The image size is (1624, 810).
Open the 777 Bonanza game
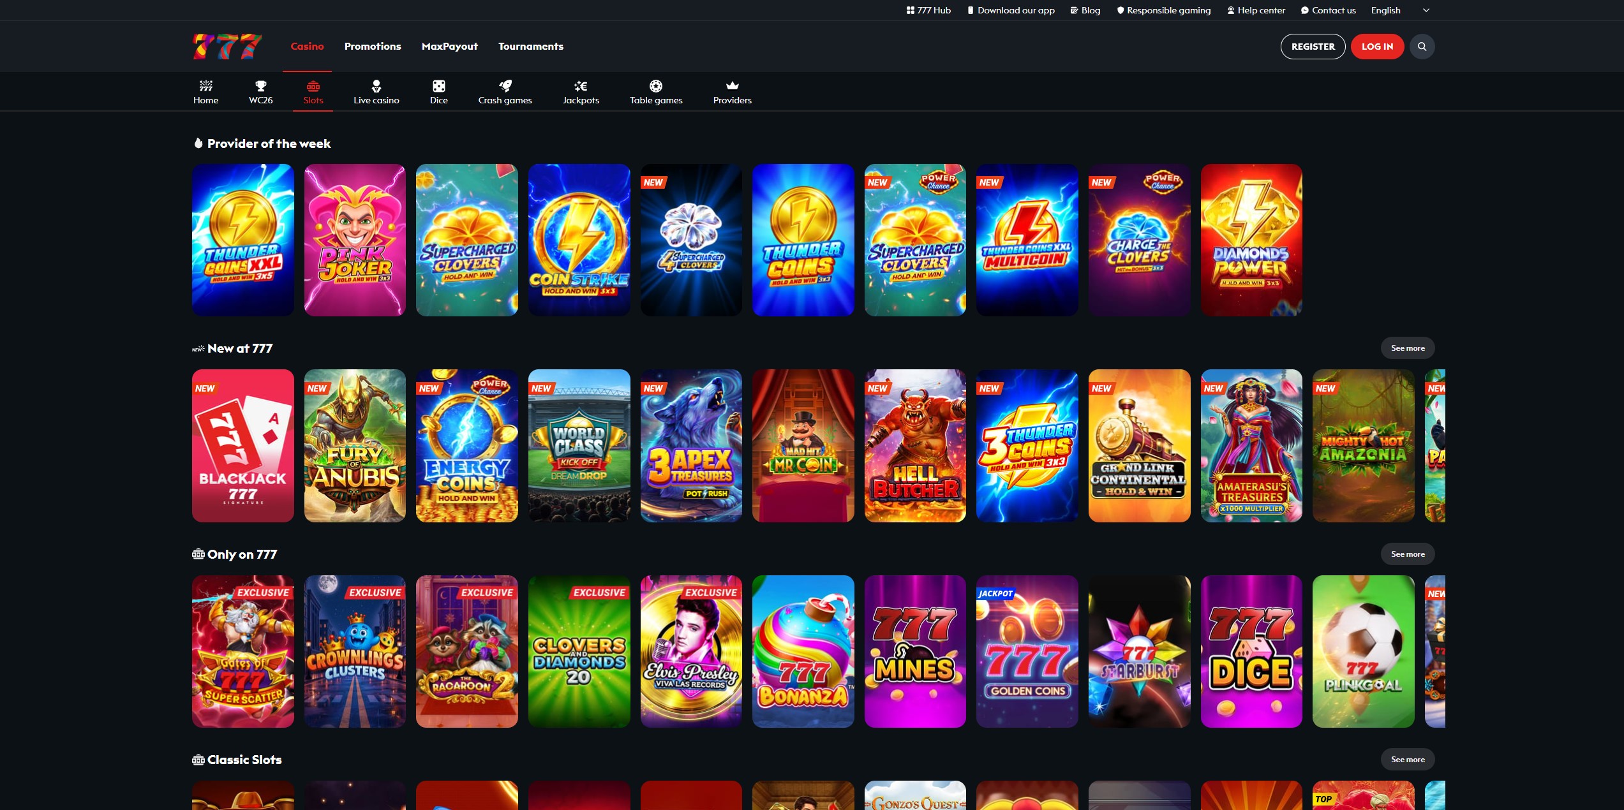click(x=803, y=651)
